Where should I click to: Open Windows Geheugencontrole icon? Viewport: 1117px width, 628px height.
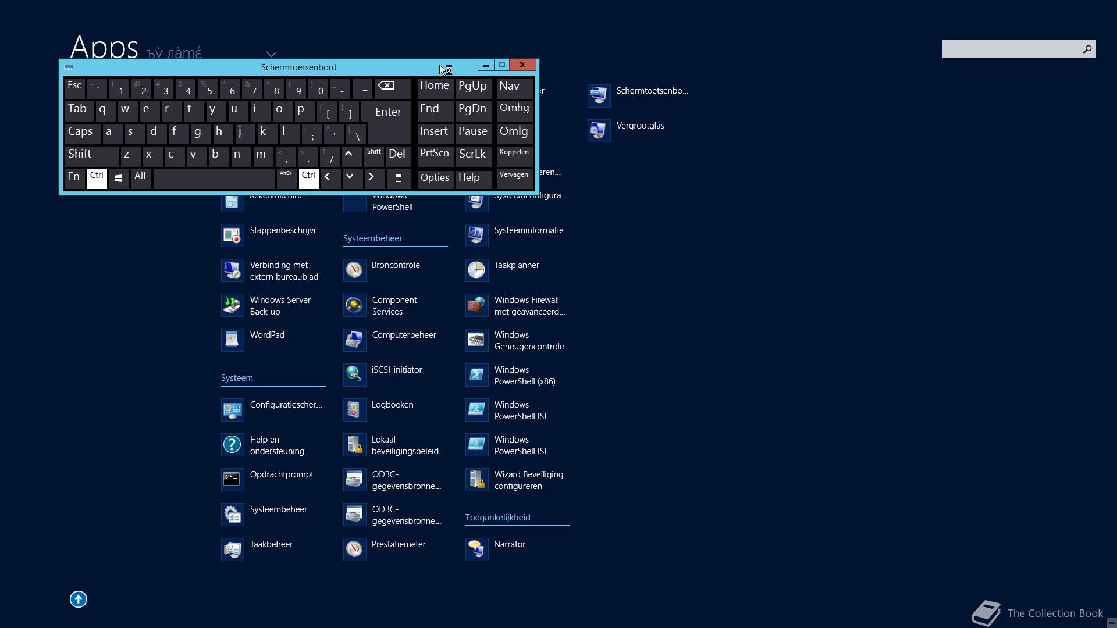pyautogui.click(x=476, y=340)
